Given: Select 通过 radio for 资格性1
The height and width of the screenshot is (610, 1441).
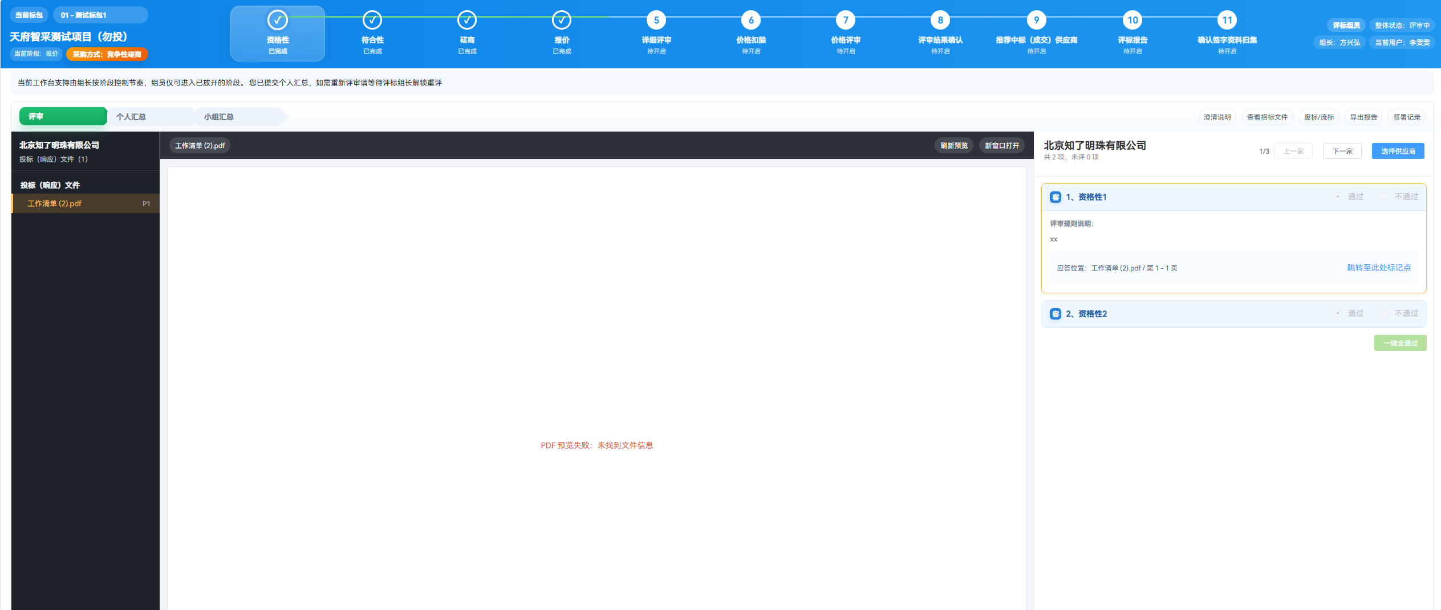Looking at the screenshot, I should pos(1338,196).
